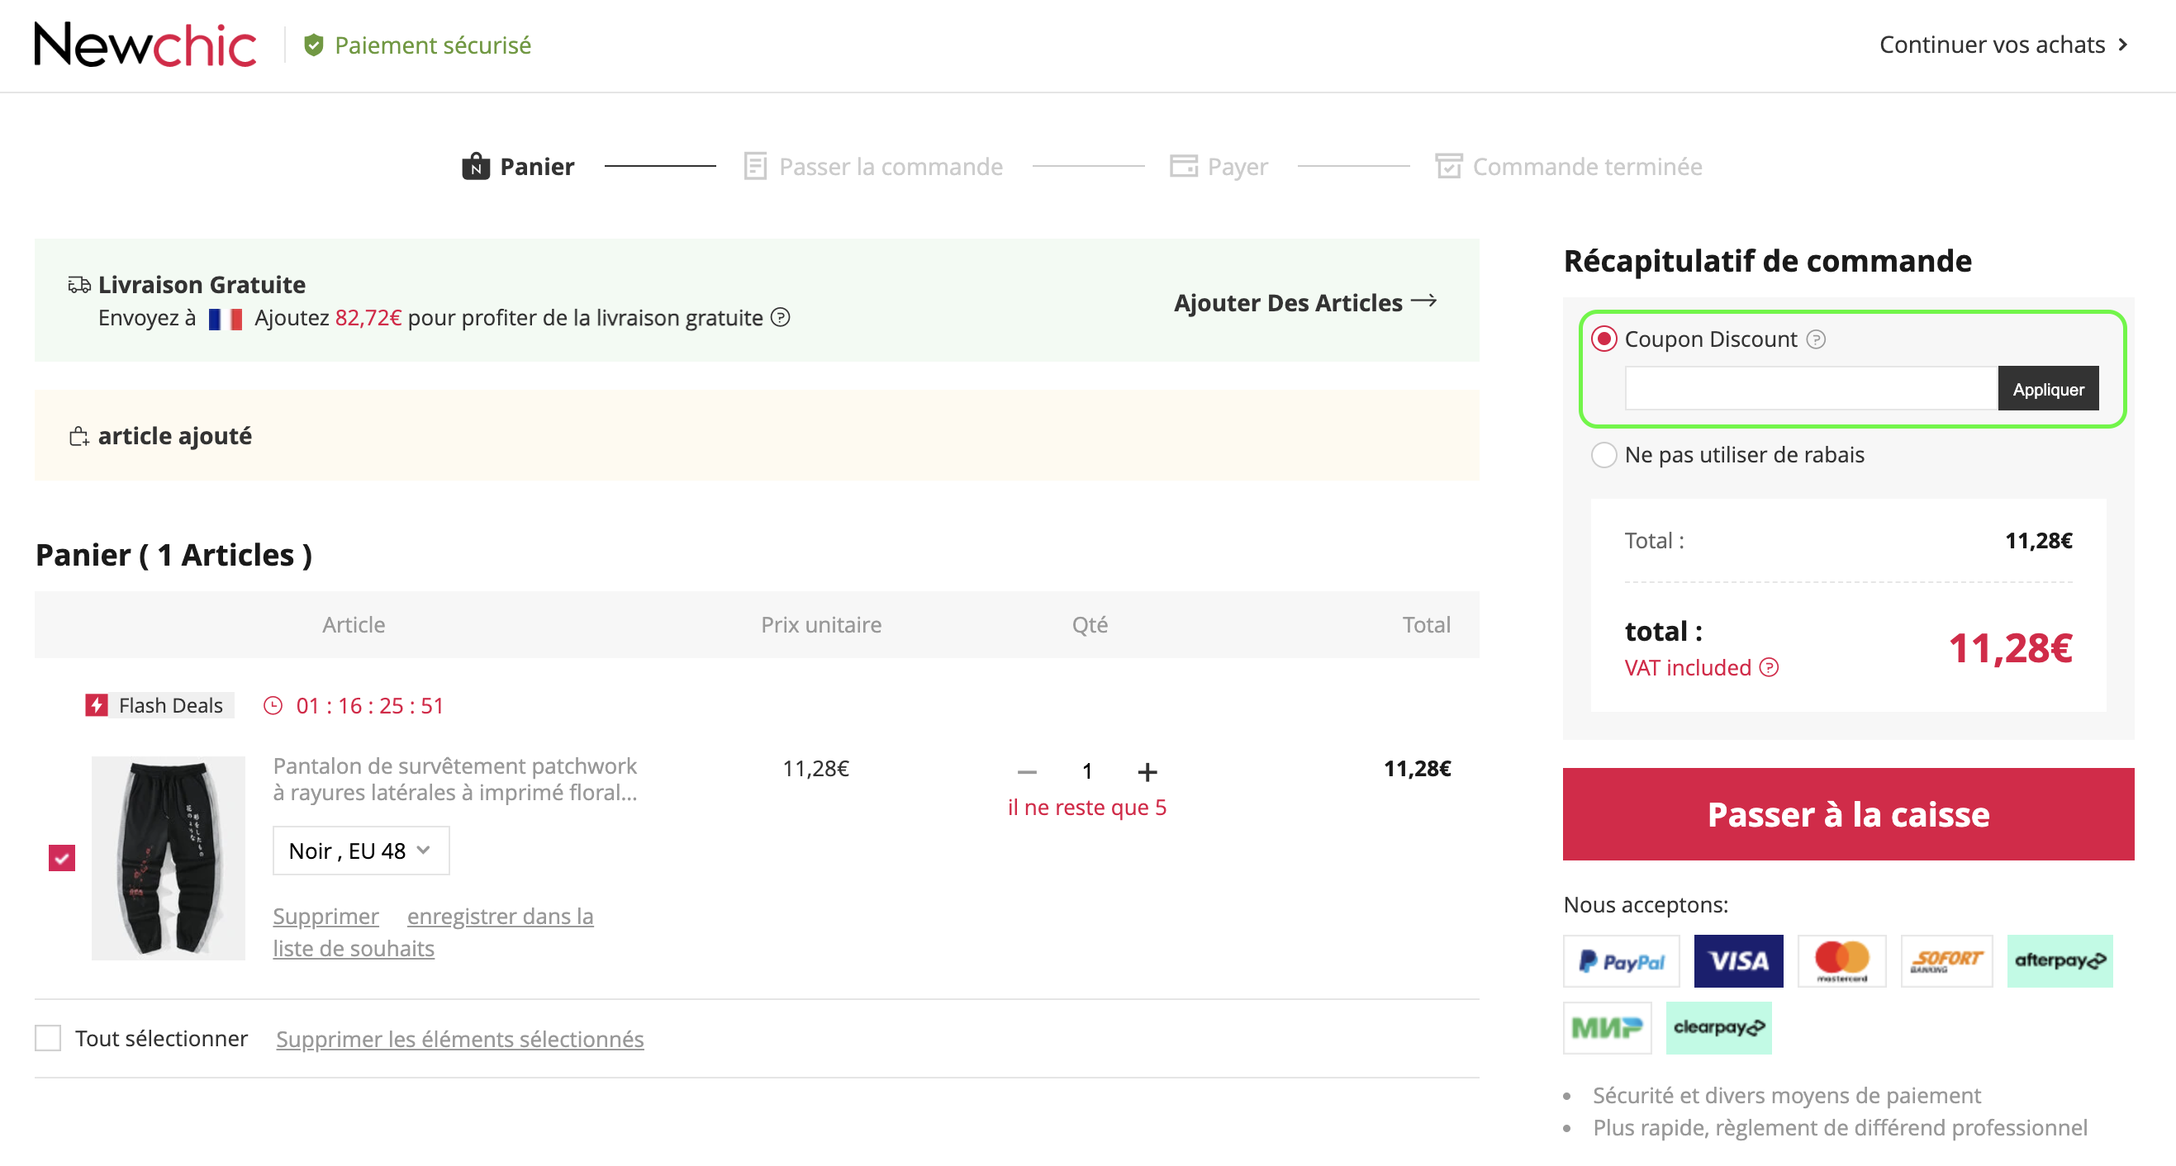Select the Ne pas utiliser de rabais option

pos(1602,454)
